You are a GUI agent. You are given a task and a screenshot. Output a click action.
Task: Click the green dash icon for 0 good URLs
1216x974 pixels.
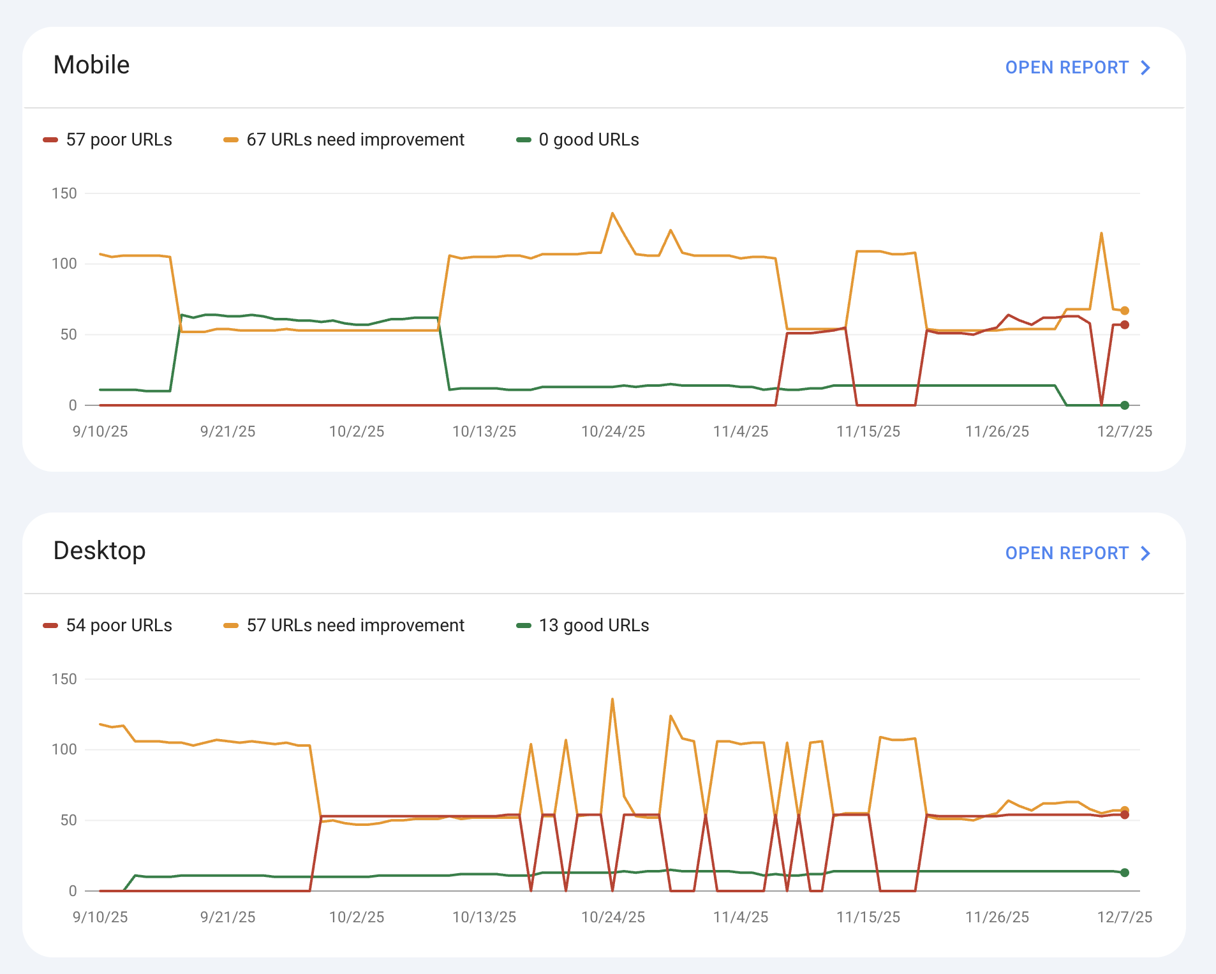pos(523,139)
